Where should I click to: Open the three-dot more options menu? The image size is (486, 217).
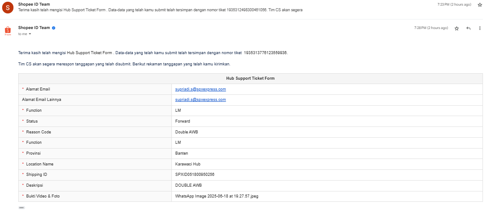[x=480, y=28]
